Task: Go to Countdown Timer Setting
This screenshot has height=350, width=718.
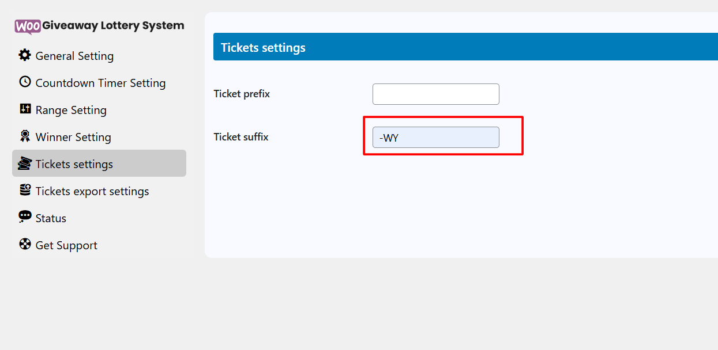Action: (100, 83)
